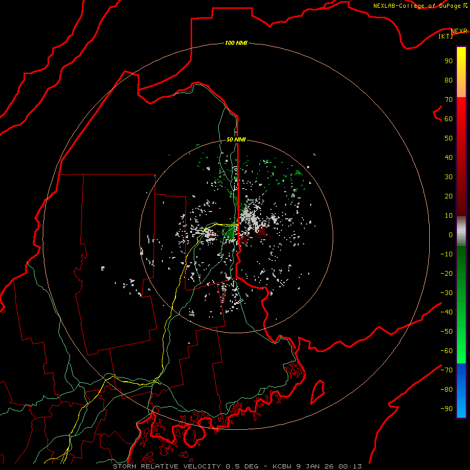Click the 50 NMI range ring label
This screenshot has width=470, height=470.
236,139
